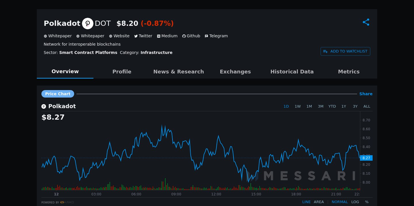The height and width of the screenshot is (206, 414).
Task: Click the chart Share link
Action: coord(366,94)
